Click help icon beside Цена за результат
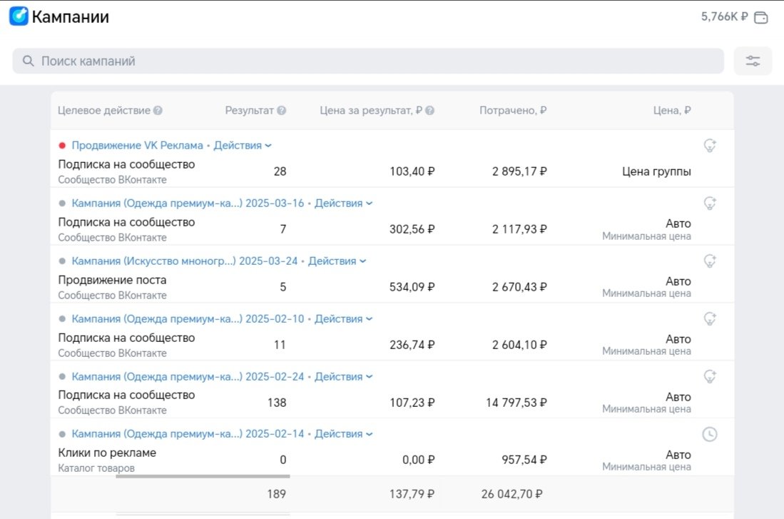784x519 pixels. [x=430, y=111]
